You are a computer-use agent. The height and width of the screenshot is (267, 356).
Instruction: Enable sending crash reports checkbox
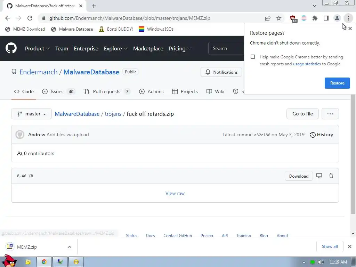pyautogui.click(x=253, y=57)
